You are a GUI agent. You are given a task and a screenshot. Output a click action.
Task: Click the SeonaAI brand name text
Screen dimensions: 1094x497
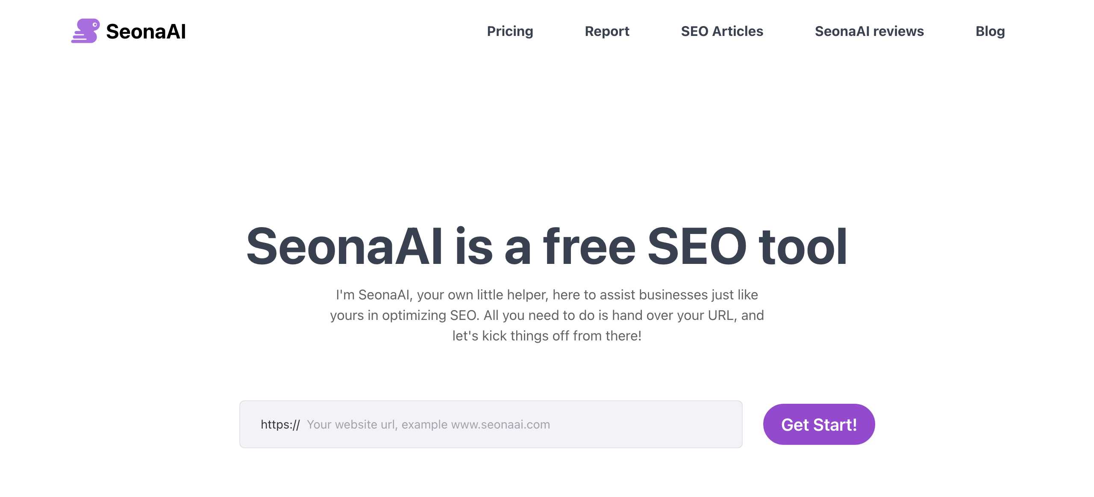(x=146, y=32)
